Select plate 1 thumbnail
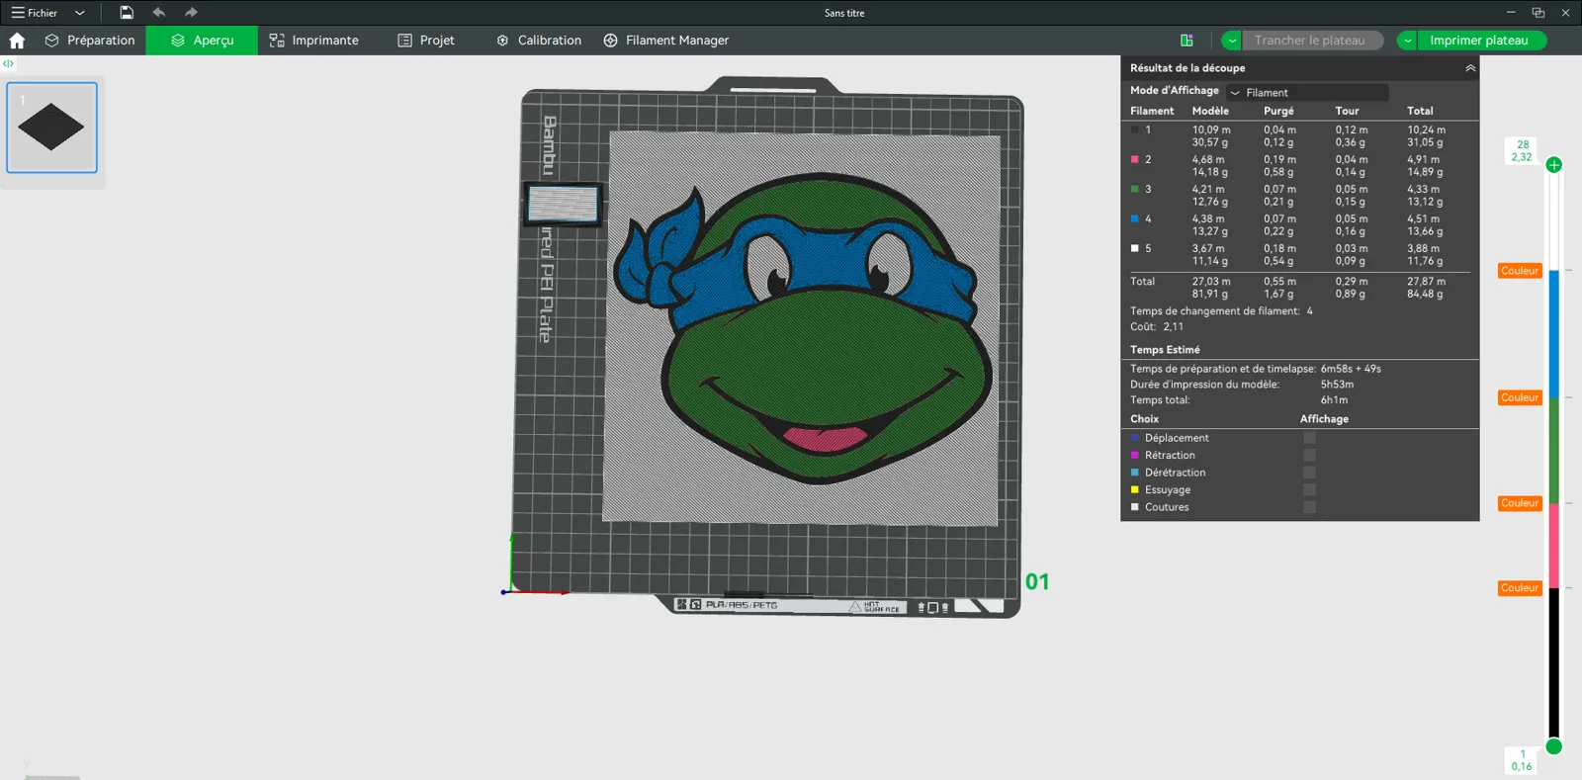1582x780 pixels. 51,128
